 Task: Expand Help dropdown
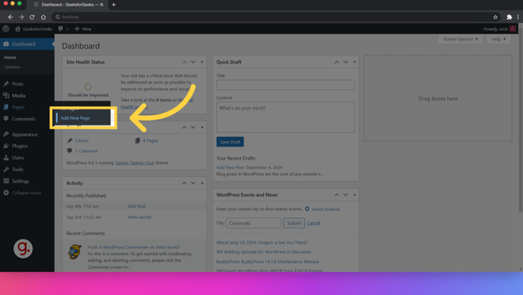pos(498,39)
